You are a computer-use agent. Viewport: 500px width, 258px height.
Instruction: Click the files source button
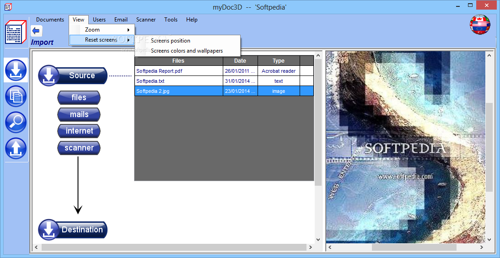(x=79, y=97)
